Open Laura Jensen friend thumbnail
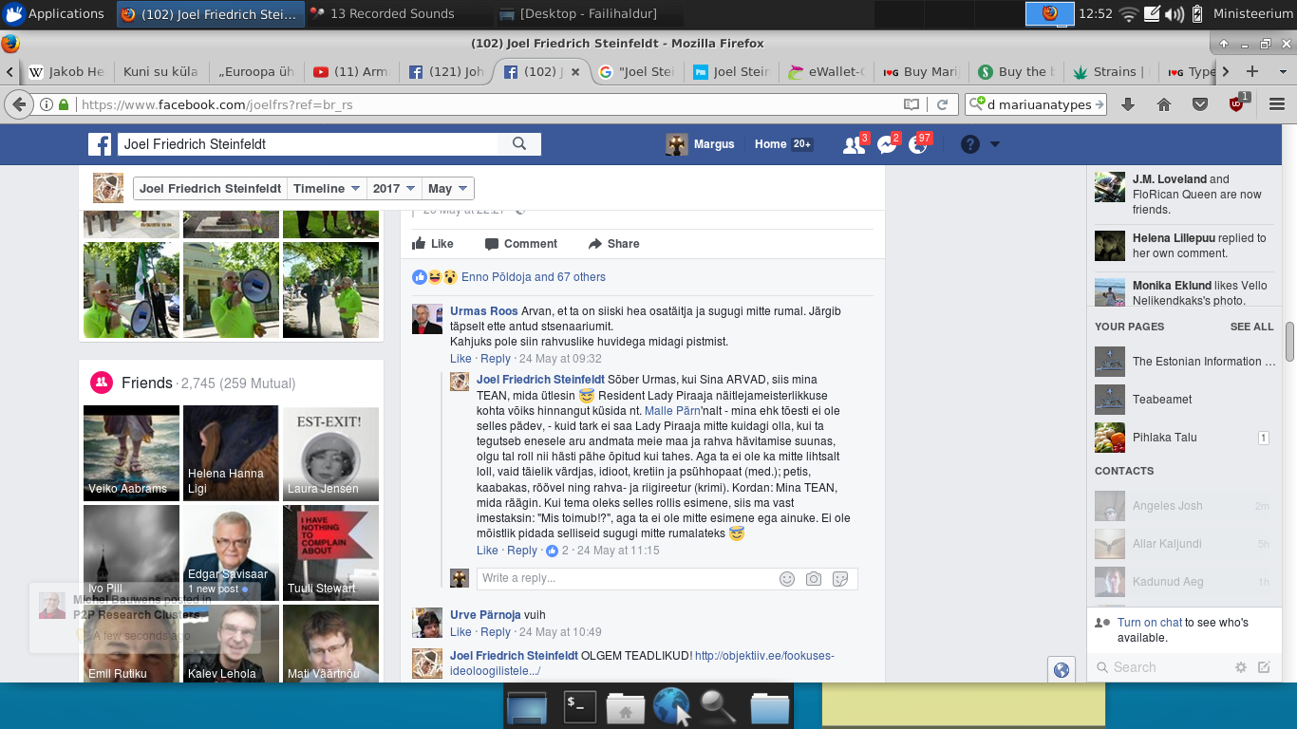 [x=330, y=454]
